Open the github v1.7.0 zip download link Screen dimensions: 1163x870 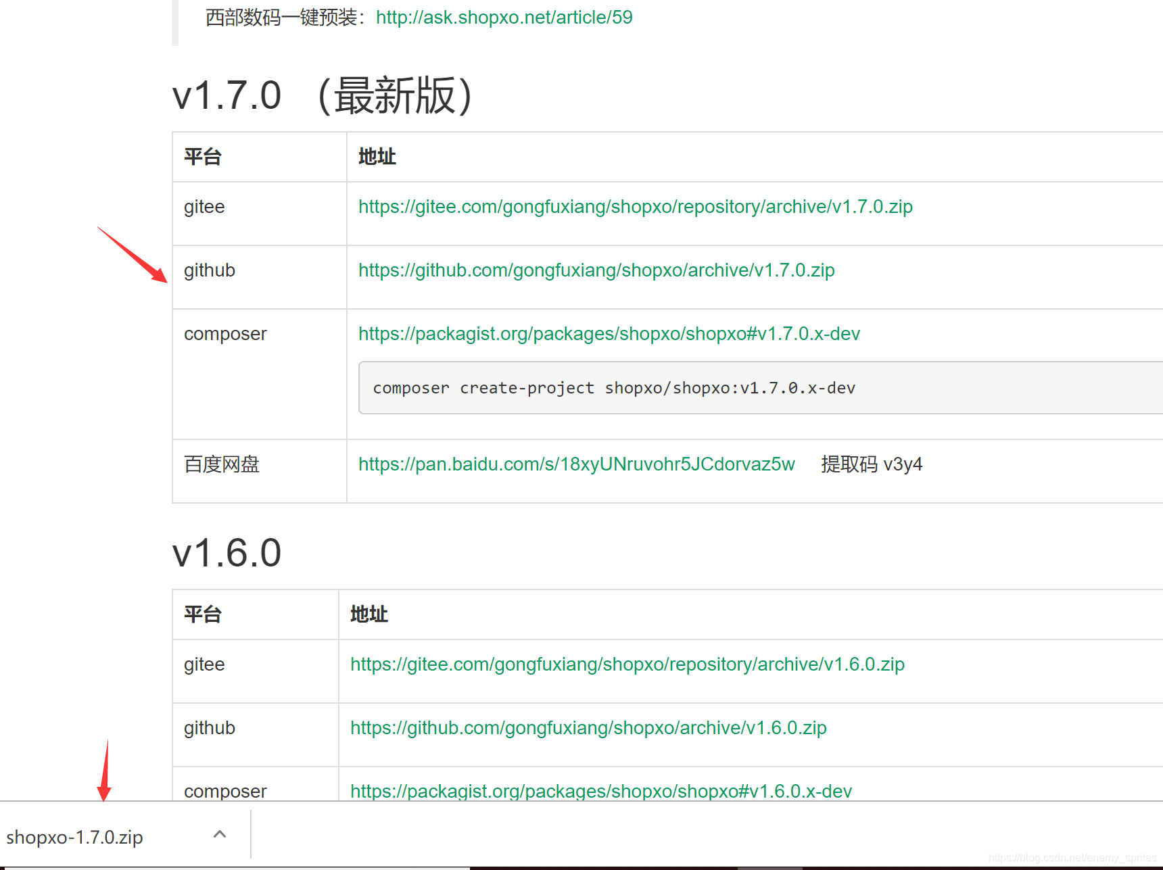click(x=596, y=270)
